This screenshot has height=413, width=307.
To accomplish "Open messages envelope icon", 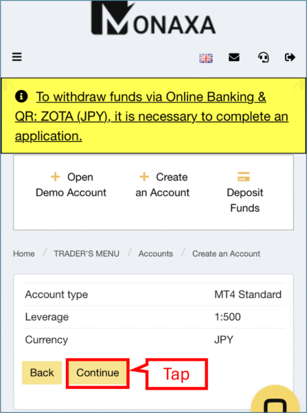I will point(234,57).
